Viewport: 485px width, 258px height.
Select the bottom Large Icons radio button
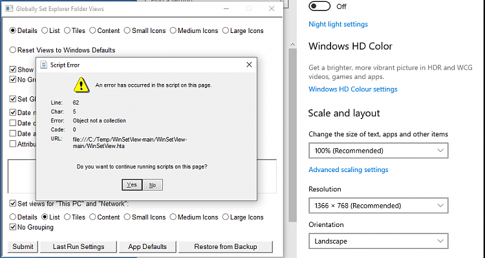(x=226, y=217)
